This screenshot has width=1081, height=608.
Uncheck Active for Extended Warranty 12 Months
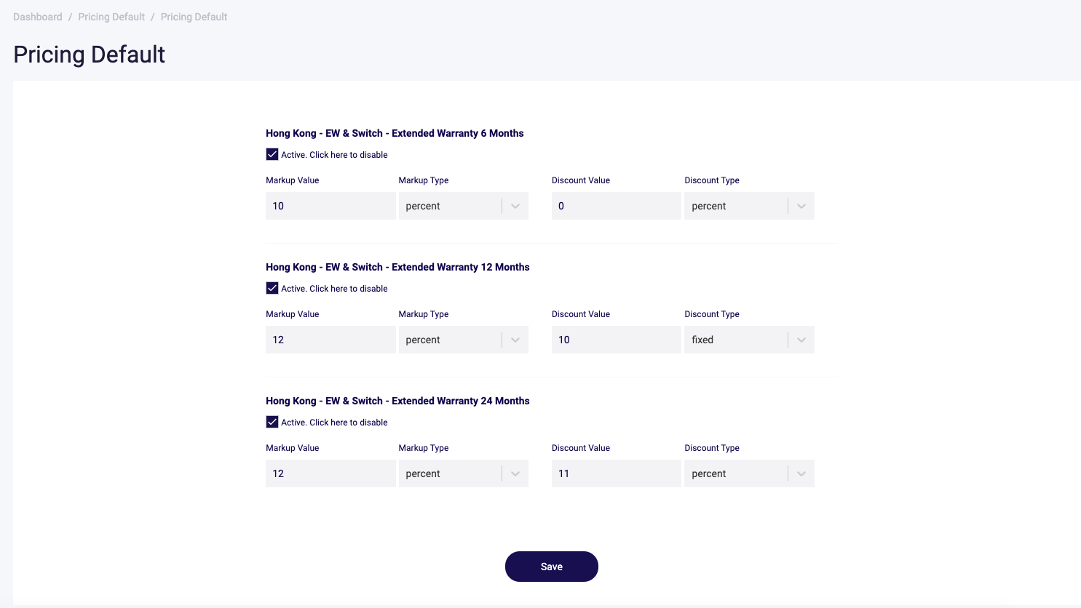click(x=272, y=288)
